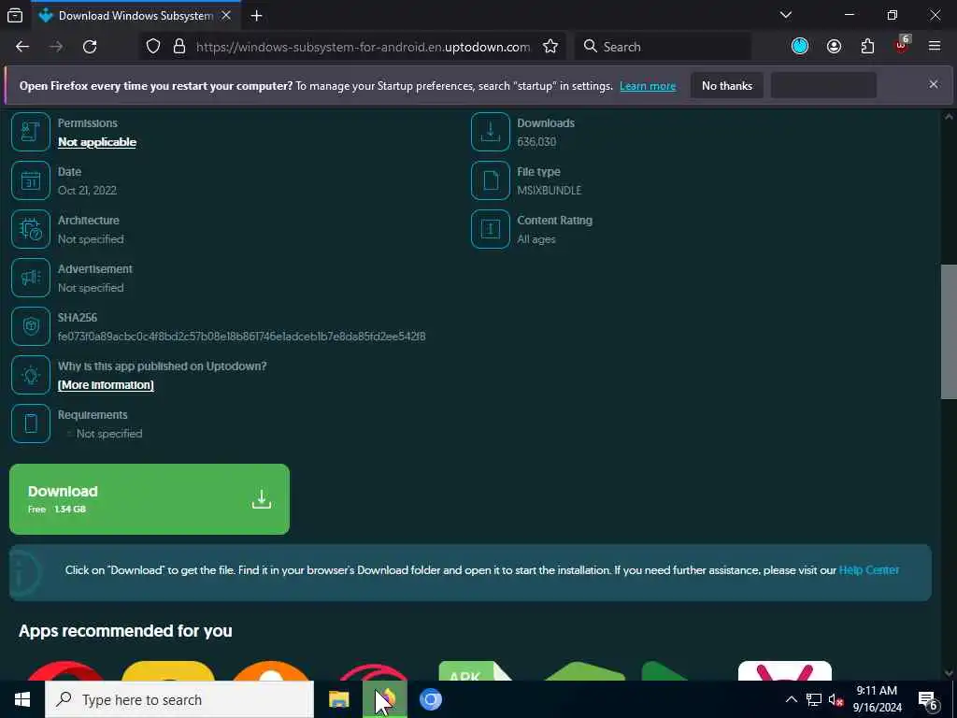Close the Download Windows Subsystem tab

pyautogui.click(x=226, y=16)
